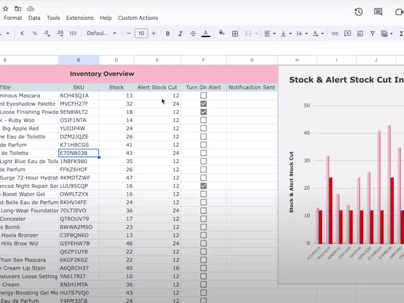Open the Custom Actions menu

(138, 18)
